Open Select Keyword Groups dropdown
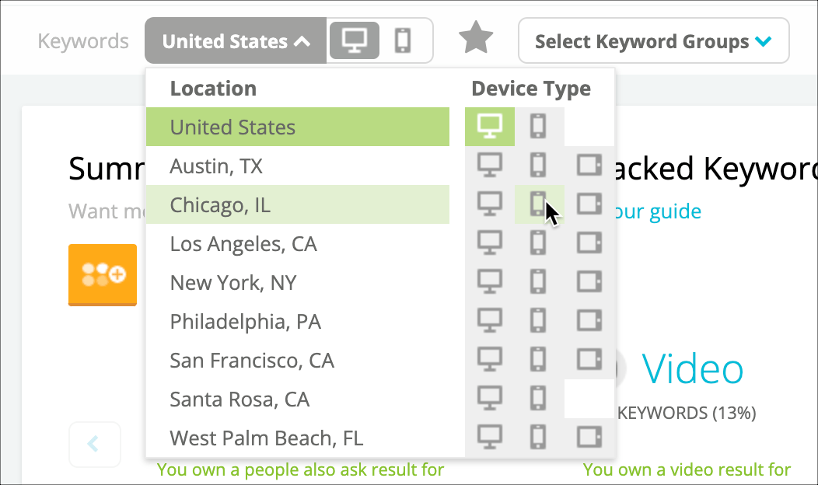818x485 pixels. tap(653, 40)
